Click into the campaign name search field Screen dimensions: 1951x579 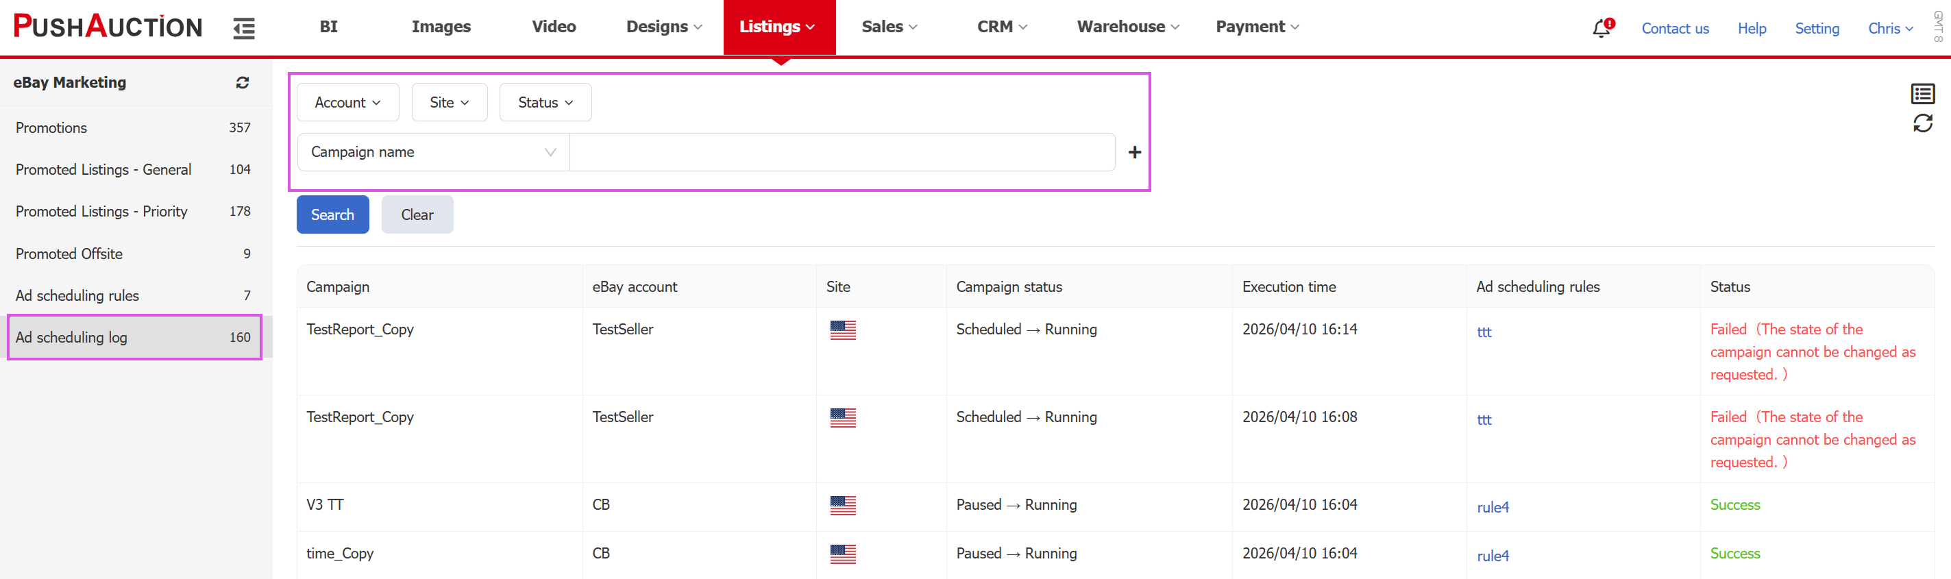coord(842,152)
